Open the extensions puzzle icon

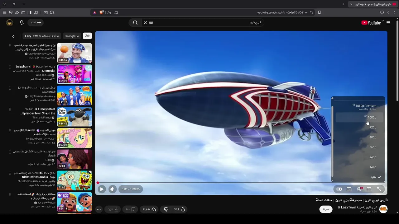[52, 12]
